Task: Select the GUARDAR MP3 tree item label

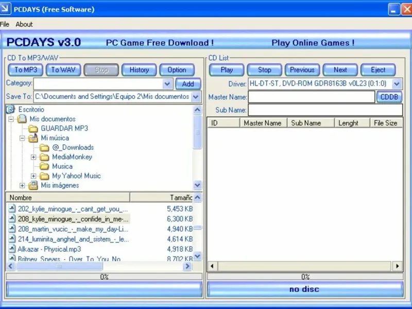Action: [64, 128]
